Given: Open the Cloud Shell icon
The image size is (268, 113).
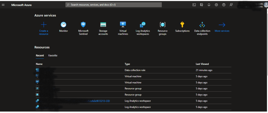Looking at the screenshot, I should 194,5.
